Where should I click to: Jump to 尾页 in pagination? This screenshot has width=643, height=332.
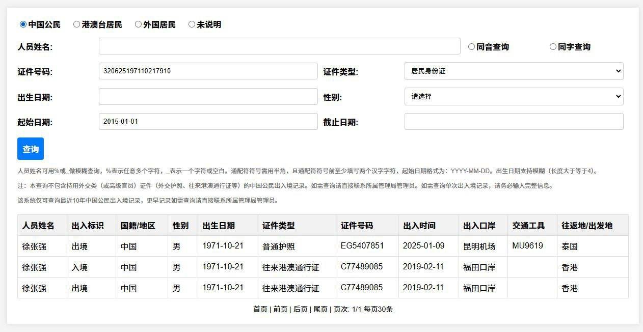[320, 309]
